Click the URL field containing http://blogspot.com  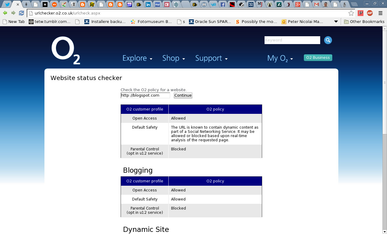pyautogui.click(x=145, y=95)
